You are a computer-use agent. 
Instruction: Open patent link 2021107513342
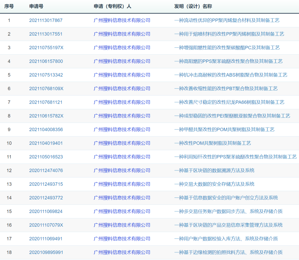pos(46,75)
